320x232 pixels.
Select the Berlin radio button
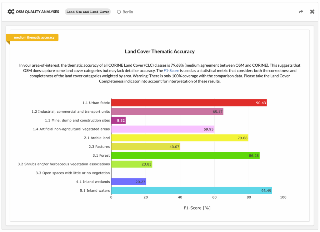pos(119,12)
